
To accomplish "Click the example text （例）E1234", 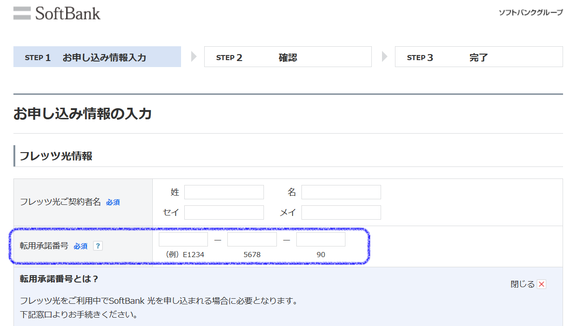I will (x=184, y=254).
